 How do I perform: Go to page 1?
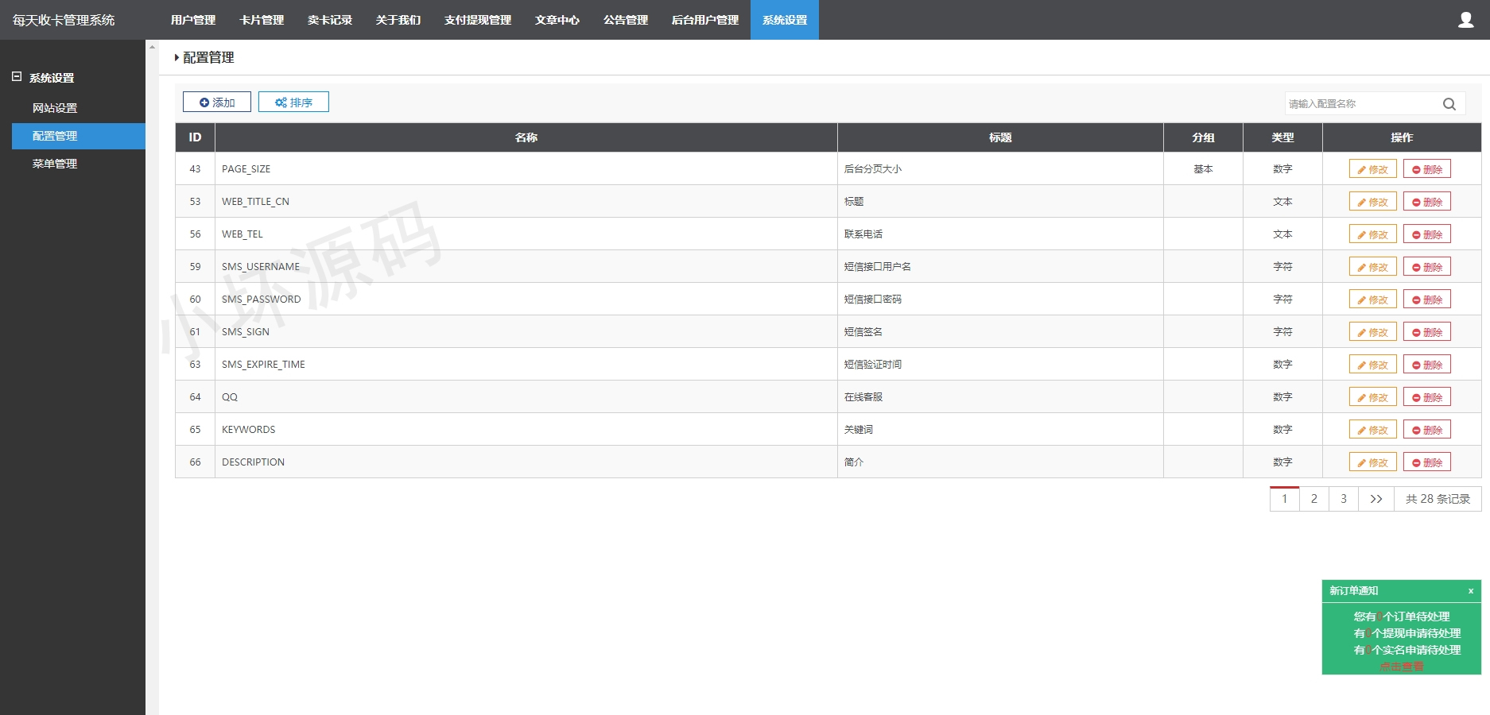1284,499
